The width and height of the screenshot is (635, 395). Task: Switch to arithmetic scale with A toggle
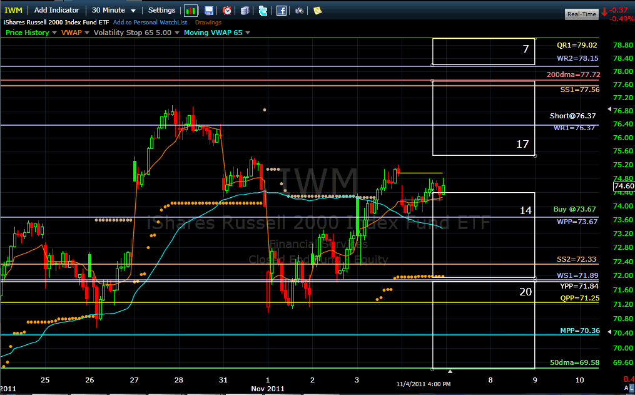(x=626, y=389)
